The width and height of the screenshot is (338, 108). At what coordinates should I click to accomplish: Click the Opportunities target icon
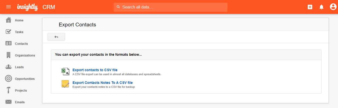8,79
